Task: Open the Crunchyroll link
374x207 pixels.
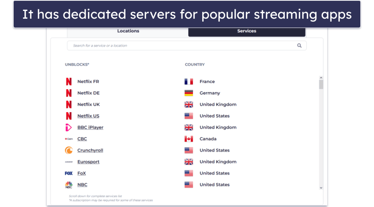Action: [x=90, y=150]
